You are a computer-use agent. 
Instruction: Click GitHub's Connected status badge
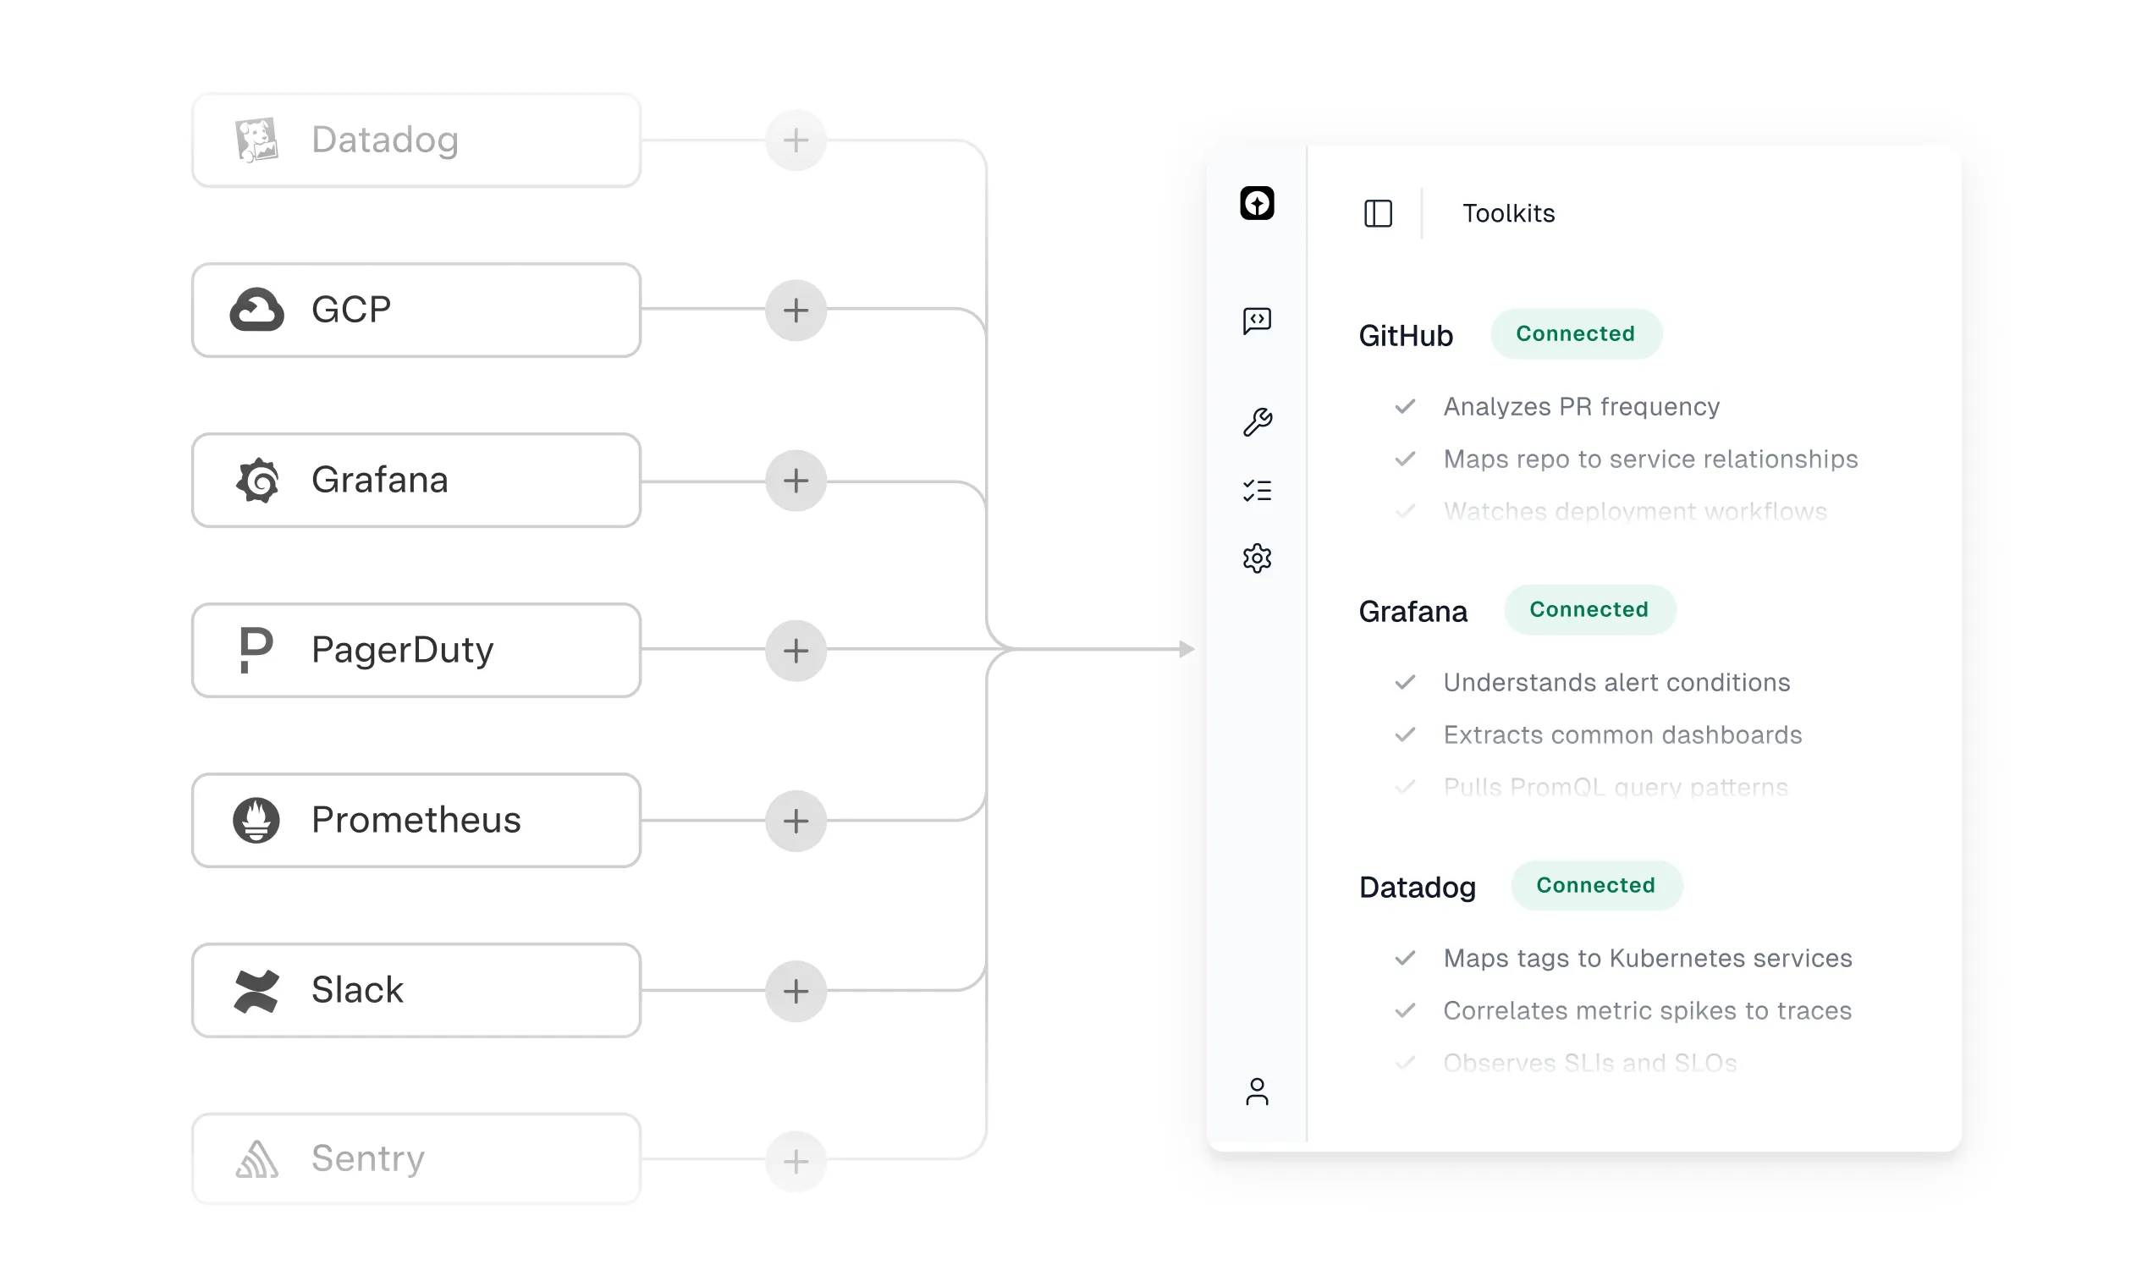click(1575, 334)
